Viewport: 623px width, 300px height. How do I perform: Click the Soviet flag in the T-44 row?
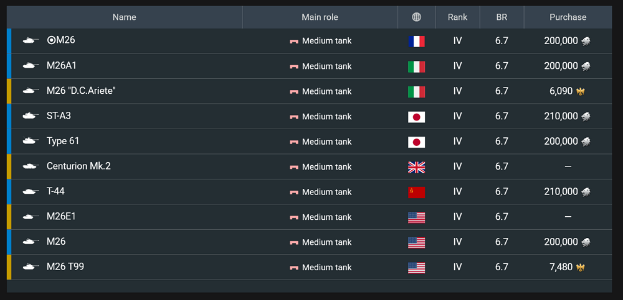[416, 192]
